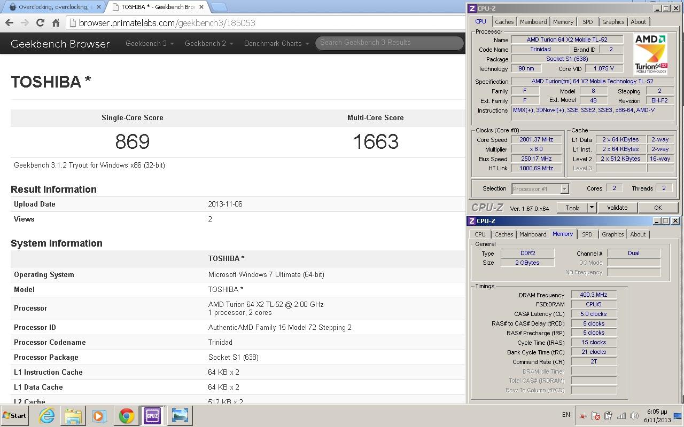Viewport: 684px width, 427px height.
Task: Expand the Geekbench 2 menu
Action: (x=209, y=44)
